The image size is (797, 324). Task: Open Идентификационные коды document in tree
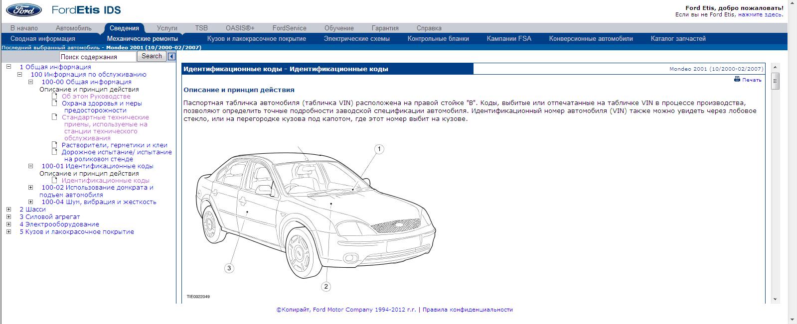pyautogui.click(x=106, y=180)
